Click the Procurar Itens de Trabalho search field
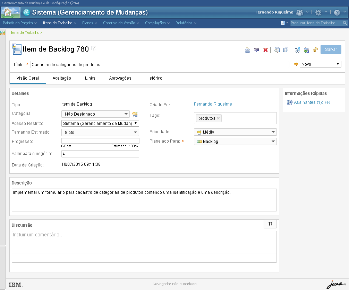The height and width of the screenshot is (290, 349). click(316, 23)
